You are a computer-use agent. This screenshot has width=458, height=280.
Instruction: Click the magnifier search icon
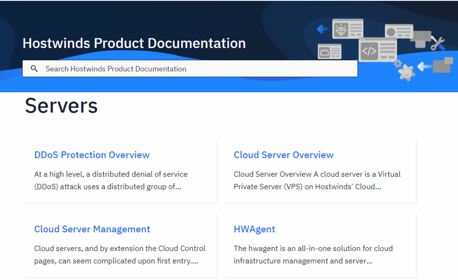point(34,69)
